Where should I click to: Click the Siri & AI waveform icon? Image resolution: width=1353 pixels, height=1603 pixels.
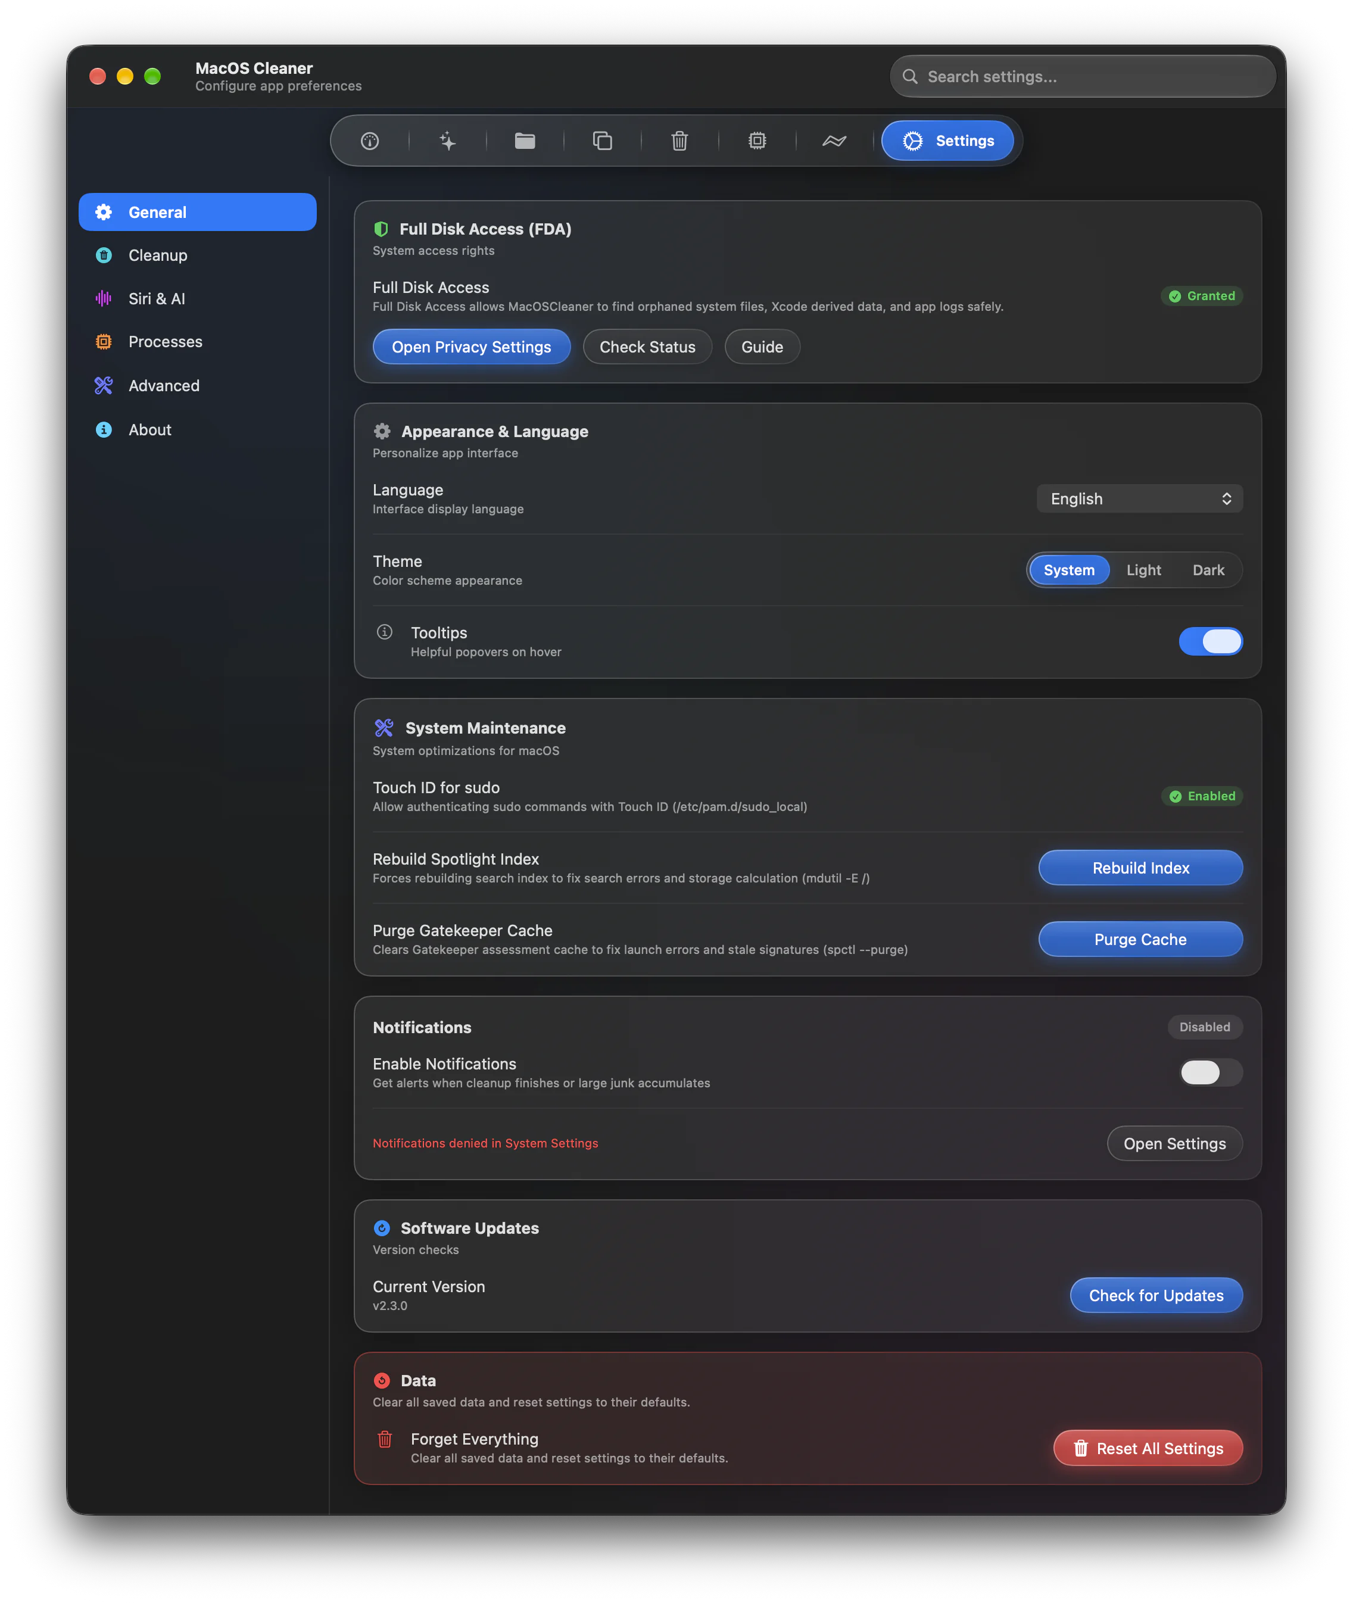click(104, 299)
